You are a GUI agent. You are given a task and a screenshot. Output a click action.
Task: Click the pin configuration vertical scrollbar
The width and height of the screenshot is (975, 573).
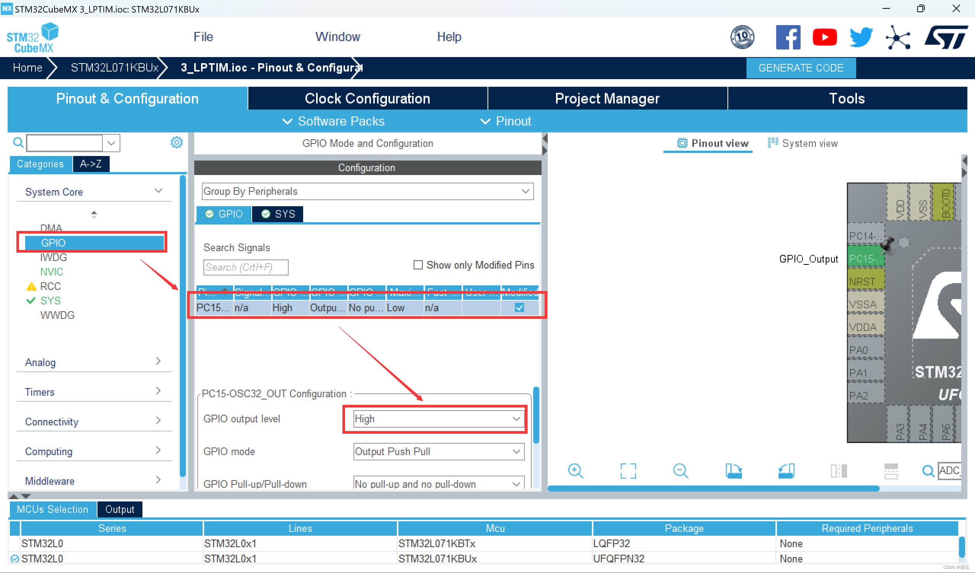pyautogui.click(x=536, y=415)
